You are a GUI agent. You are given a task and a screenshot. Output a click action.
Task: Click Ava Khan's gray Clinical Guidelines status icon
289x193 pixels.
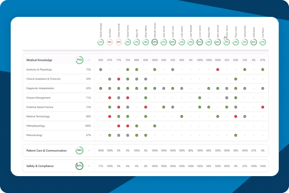(110, 79)
